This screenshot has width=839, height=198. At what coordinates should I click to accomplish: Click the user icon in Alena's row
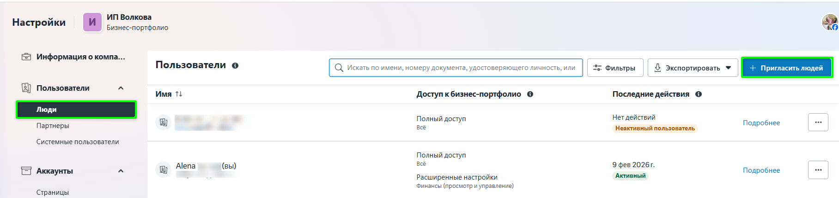click(163, 169)
